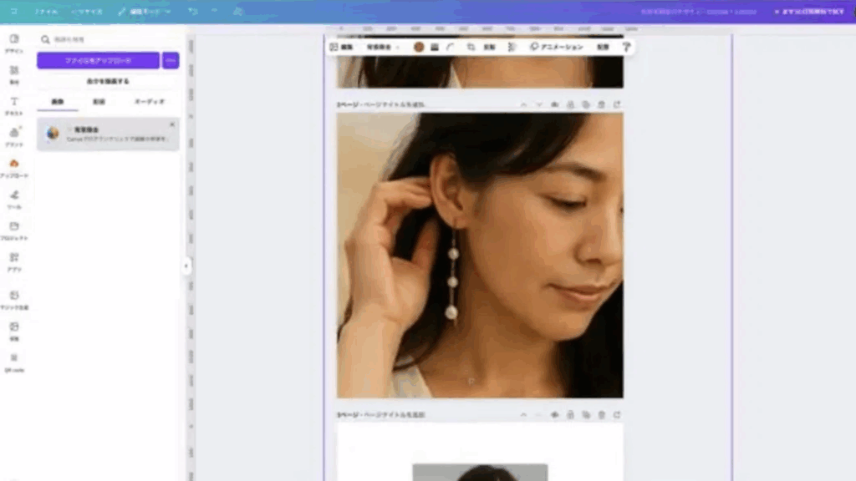The height and width of the screenshot is (481, 856).
Task: Open the Design tab in the sidebar
Action: [x=14, y=43]
